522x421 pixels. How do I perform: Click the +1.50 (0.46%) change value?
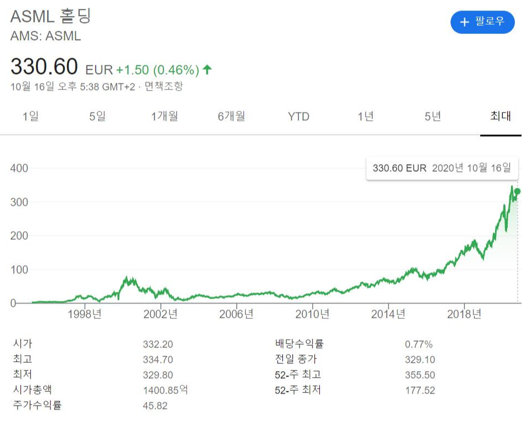click(158, 70)
